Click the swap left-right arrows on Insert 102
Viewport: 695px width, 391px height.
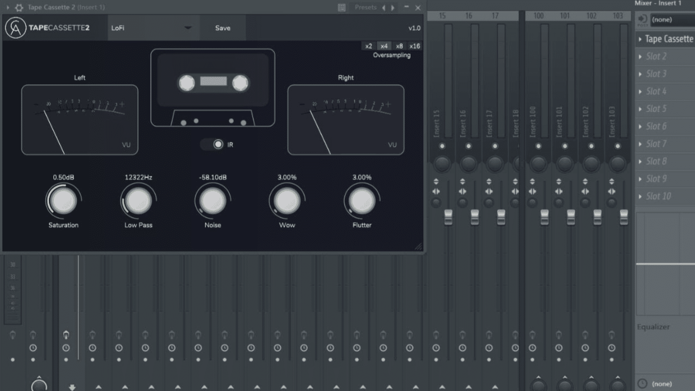(585, 192)
